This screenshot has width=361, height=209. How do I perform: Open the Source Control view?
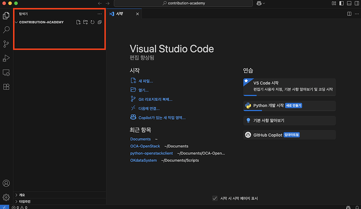click(x=6, y=44)
